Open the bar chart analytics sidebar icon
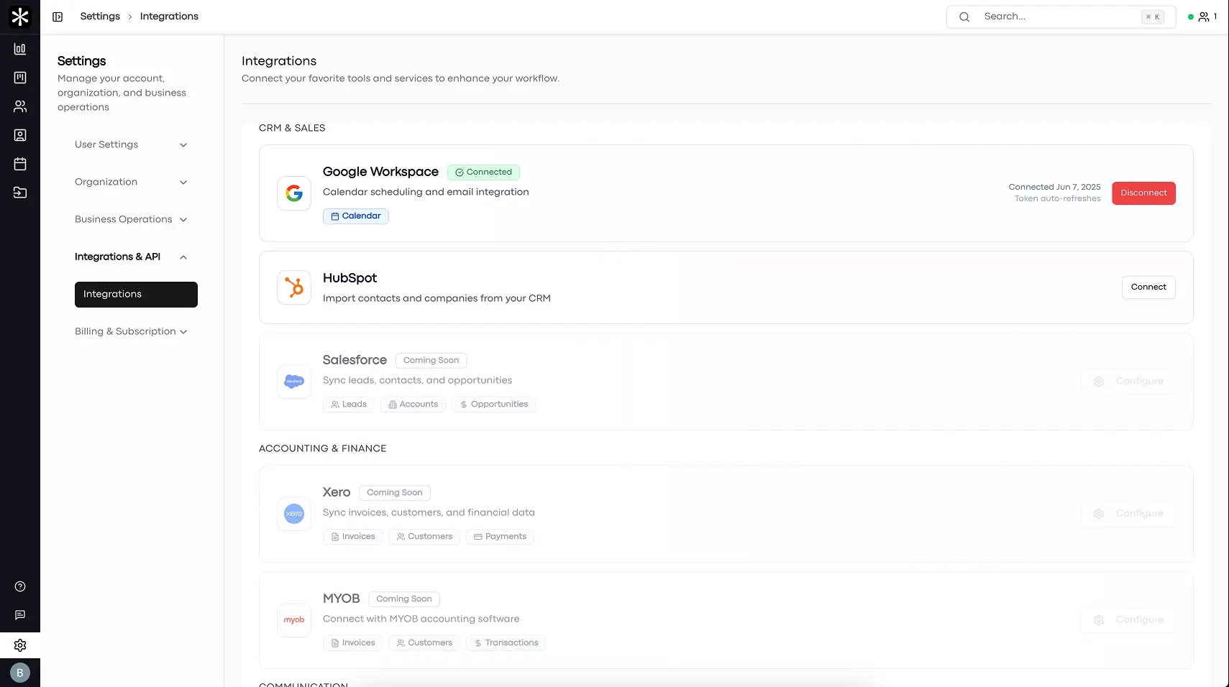Viewport: 1229px width, 687px height. point(20,49)
